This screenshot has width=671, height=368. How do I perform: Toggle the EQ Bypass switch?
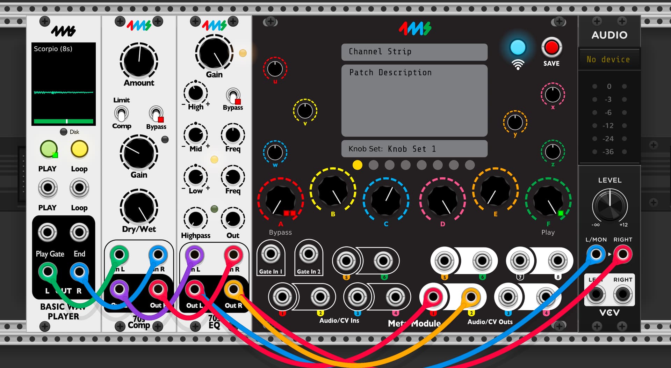(233, 95)
